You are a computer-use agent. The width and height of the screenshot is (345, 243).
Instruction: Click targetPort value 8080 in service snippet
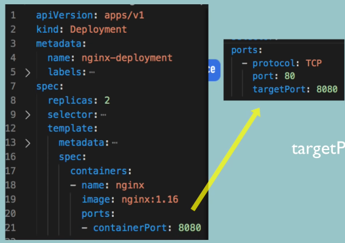pos(327,89)
